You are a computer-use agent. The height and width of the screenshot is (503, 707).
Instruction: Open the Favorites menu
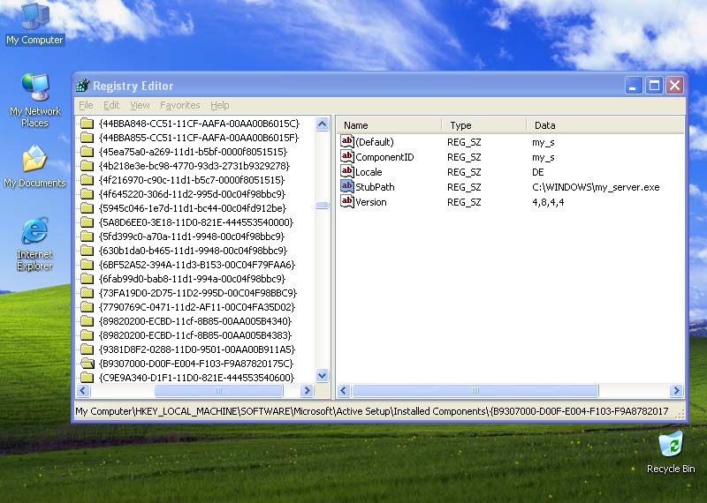click(x=180, y=105)
